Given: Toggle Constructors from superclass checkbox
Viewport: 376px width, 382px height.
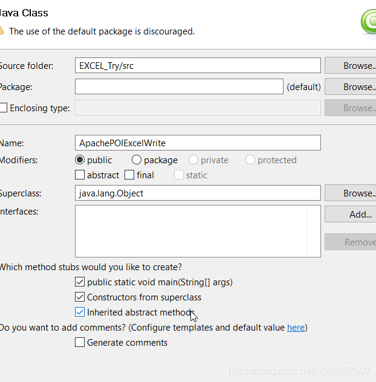Looking at the screenshot, I should click(80, 297).
